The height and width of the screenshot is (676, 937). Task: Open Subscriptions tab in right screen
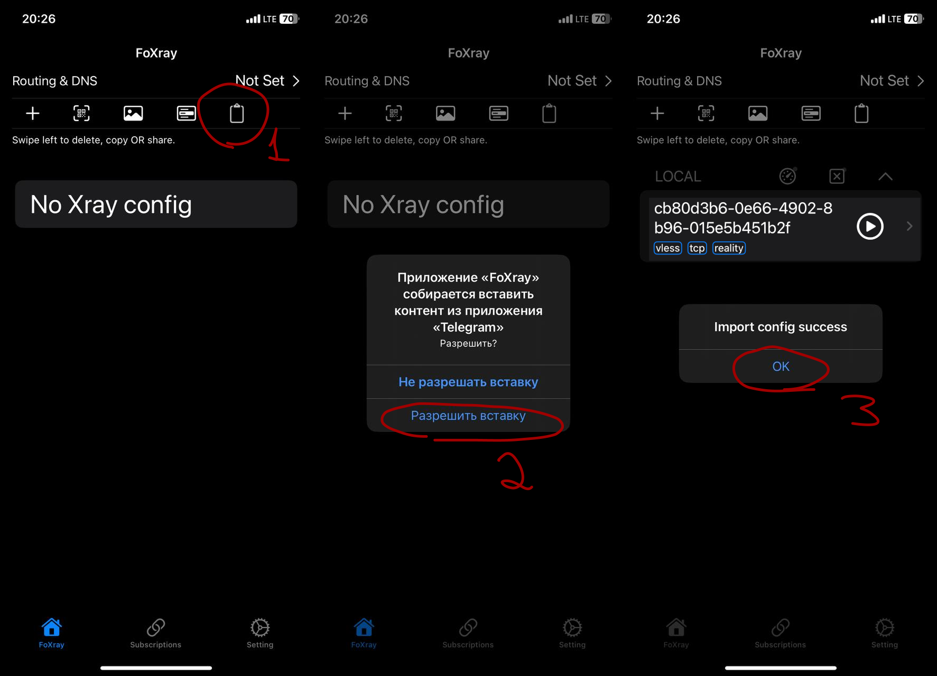(x=781, y=633)
